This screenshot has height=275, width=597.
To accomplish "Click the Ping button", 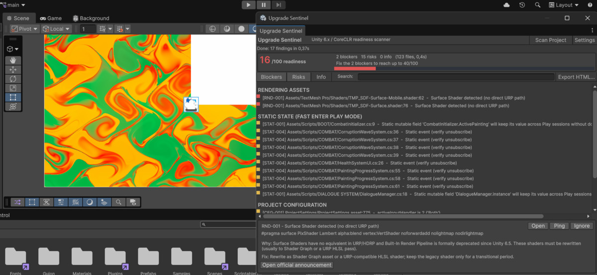I will coord(559,226).
